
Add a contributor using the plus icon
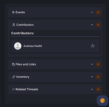pyautogui.click(x=98, y=25)
